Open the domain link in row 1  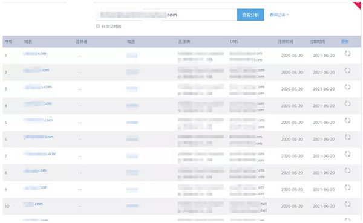click(34, 53)
